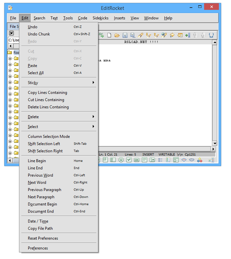Viewport: 231px width, 259px height.
Task: Add a bookmark with the plus icon
Action: tap(188, 35)
